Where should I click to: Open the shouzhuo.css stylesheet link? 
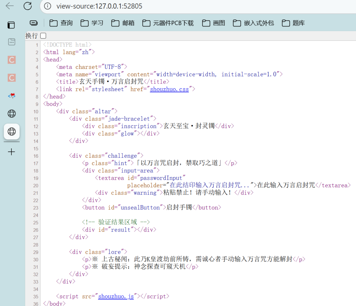169,89
